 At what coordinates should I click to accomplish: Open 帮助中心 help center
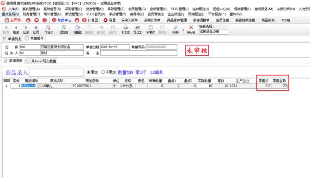tap(62, 20)
